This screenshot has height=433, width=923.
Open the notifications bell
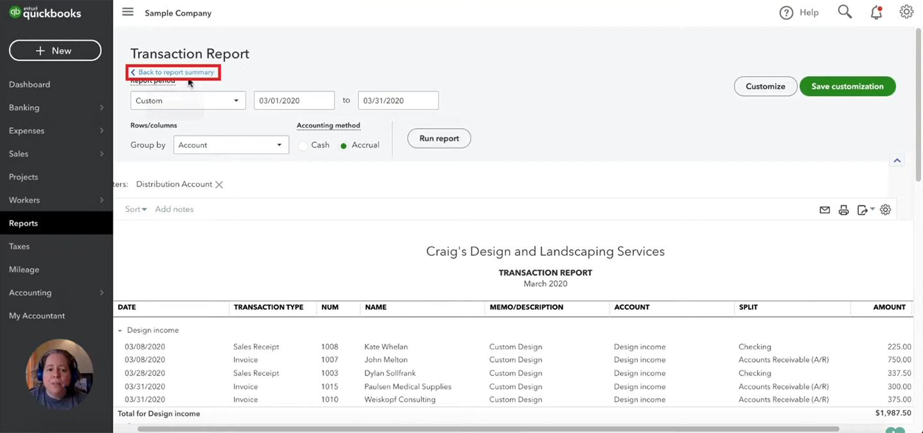pyautogui.click(x=876, y=12)
